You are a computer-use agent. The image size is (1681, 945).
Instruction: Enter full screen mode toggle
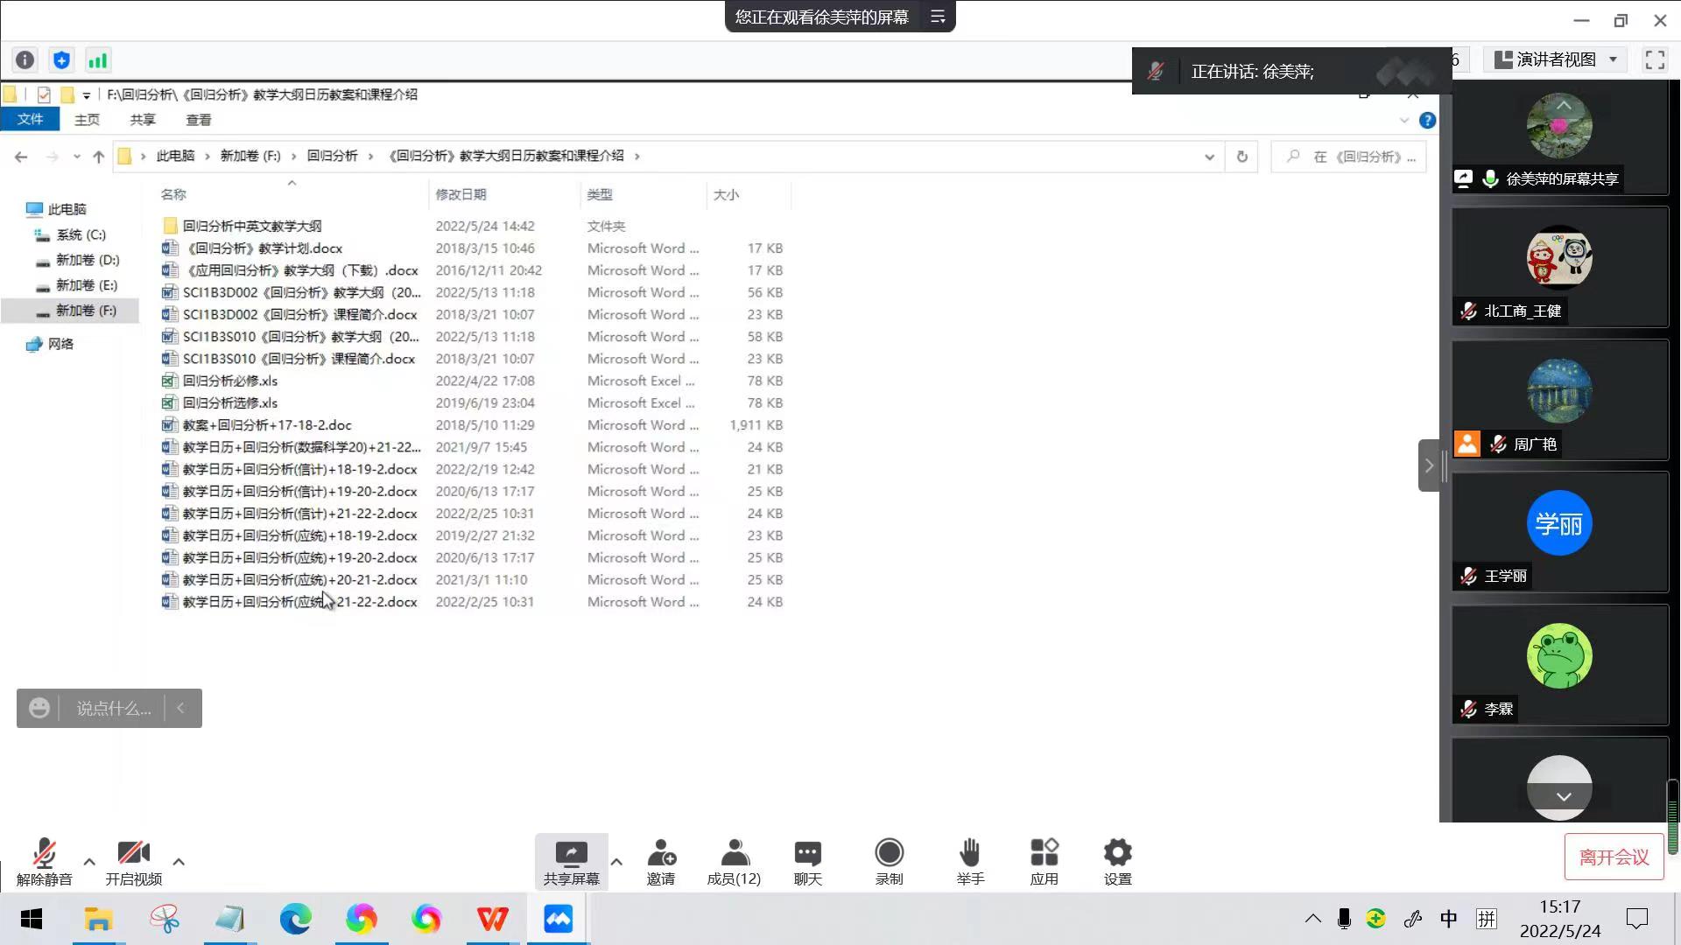1655,59
